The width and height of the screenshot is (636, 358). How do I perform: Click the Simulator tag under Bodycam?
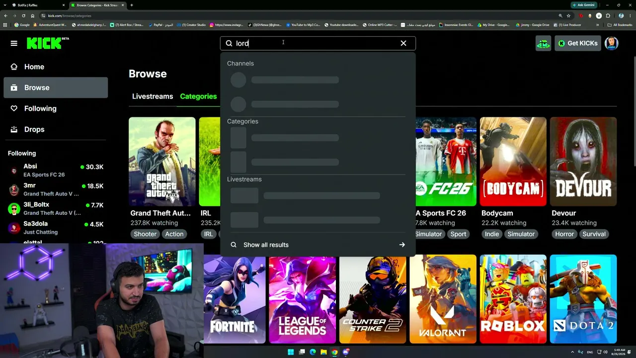pos(521,234)
